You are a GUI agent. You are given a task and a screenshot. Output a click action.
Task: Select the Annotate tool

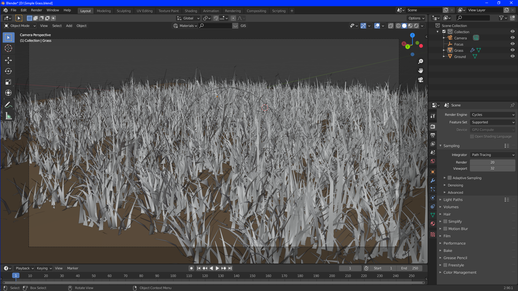(8, 105)
